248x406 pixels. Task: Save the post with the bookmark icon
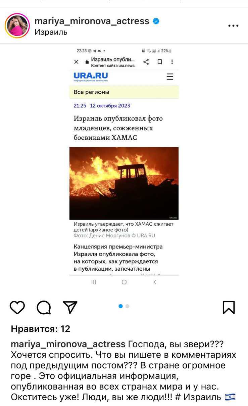229,307
